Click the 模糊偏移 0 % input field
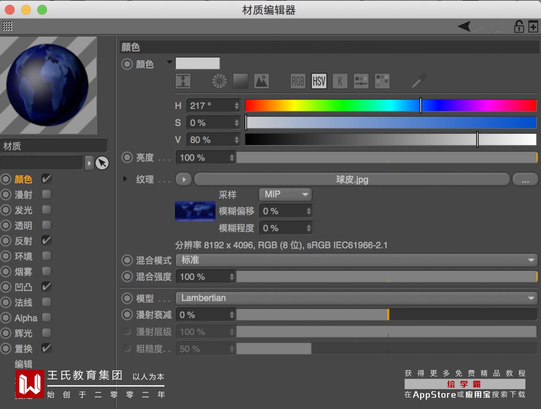This screenshot has width=541, height=409. point(286,211)
